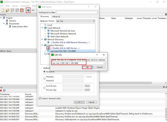Click 'Double click to Add Server' link
167x122 pixels.
pyautogui.click(x=65, y=48)
